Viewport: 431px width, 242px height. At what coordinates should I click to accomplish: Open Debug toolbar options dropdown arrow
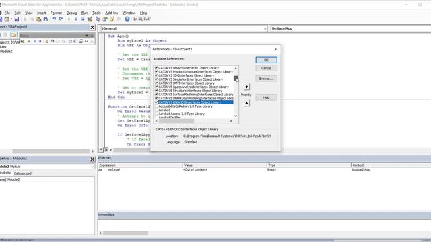click(x=87, y=36)
